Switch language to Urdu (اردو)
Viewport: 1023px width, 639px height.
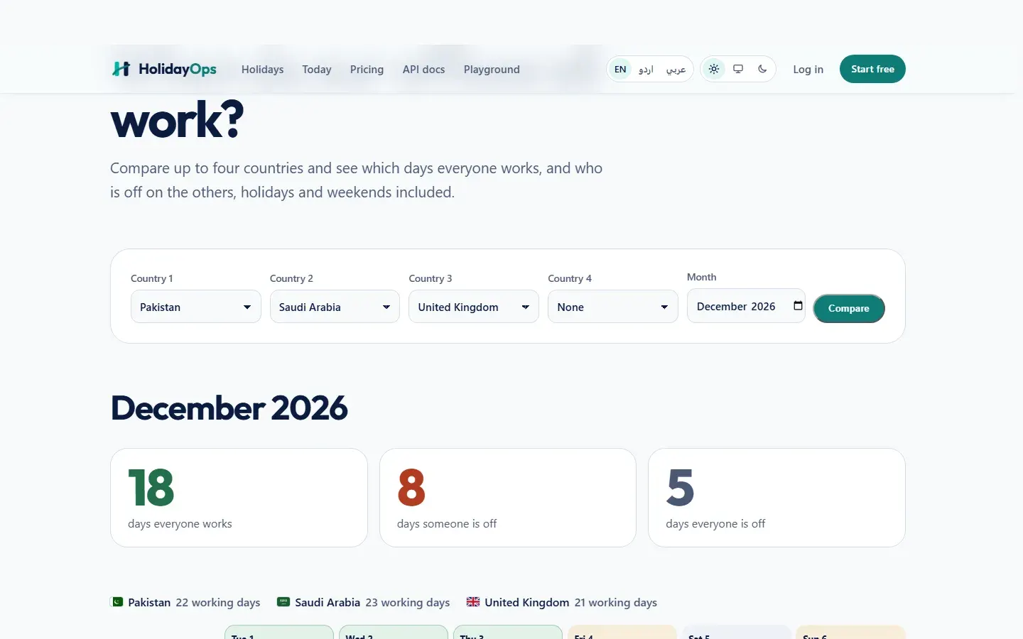coord(646,69)
